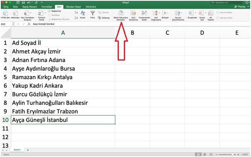Open the Formüller ribbon tab
Screen dimensions: 251x157
click(47, 7)
